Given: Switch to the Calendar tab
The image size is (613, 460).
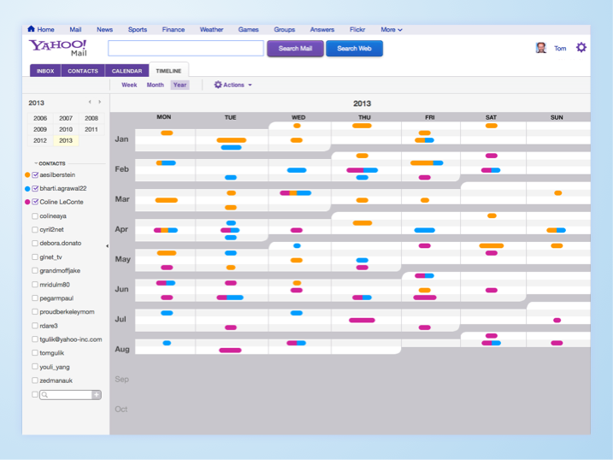Looking at the screenshot, I should tap(127, 71).
